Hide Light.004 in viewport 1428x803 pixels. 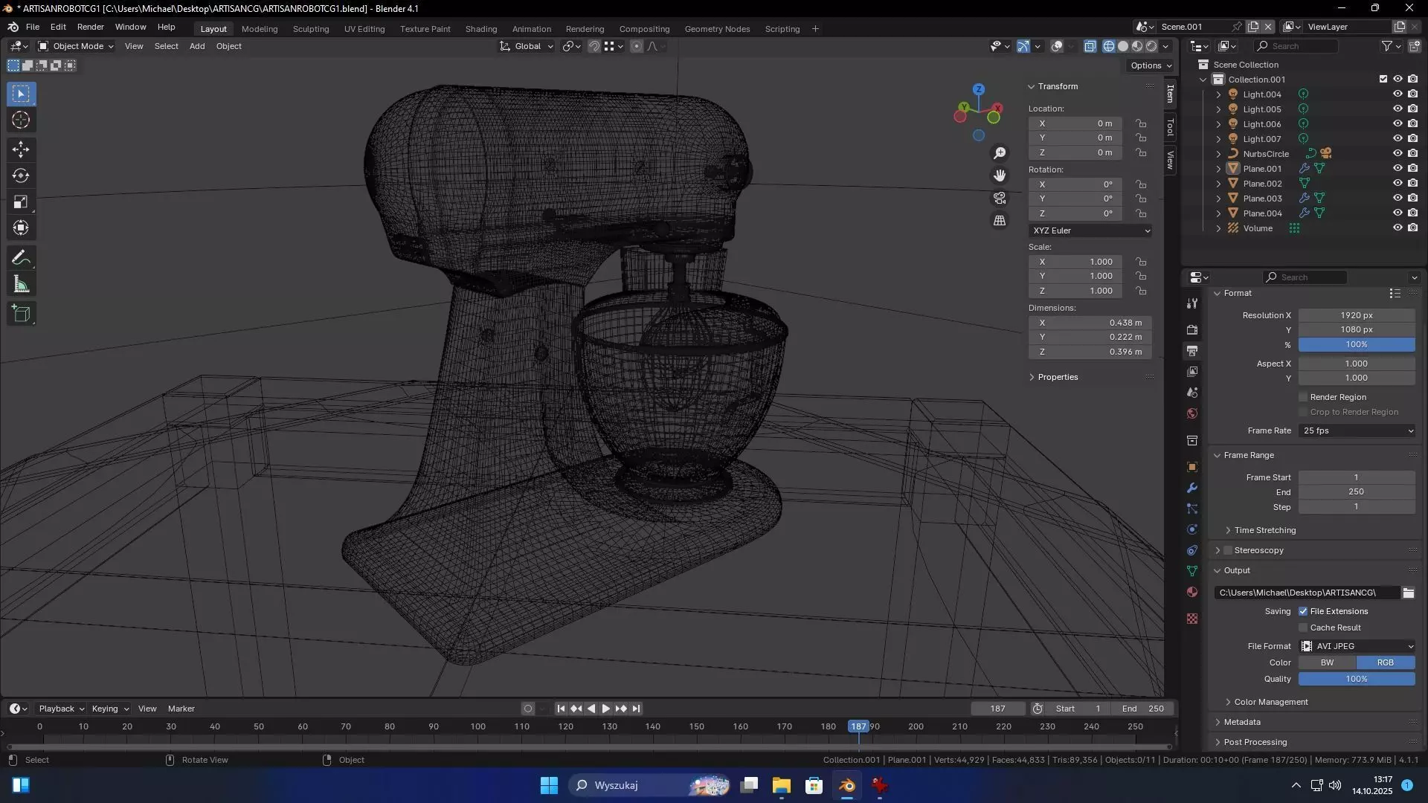point(1398,94)
